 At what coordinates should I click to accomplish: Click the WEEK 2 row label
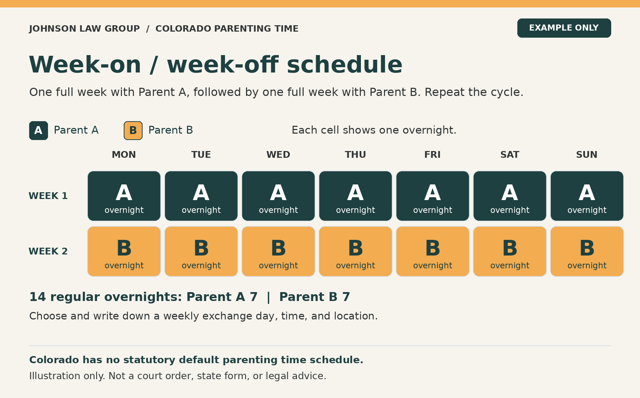point(48,251)
